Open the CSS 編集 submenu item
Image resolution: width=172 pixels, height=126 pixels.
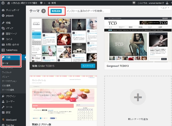(x=6, y=85)
